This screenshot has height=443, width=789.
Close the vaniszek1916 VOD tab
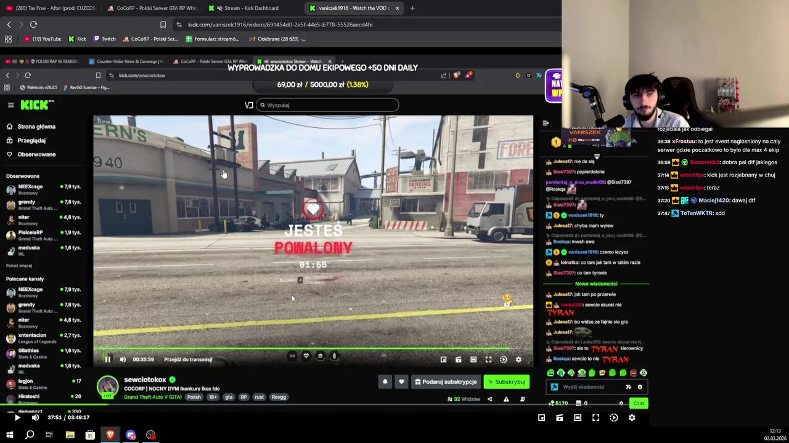pos(397,8)
